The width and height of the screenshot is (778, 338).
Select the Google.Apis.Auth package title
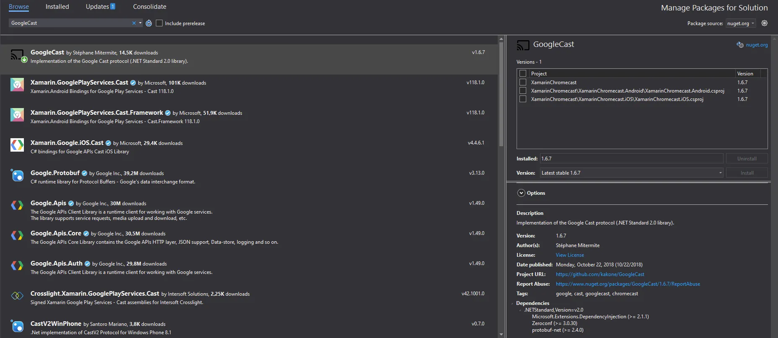click(x=57, y=263)
